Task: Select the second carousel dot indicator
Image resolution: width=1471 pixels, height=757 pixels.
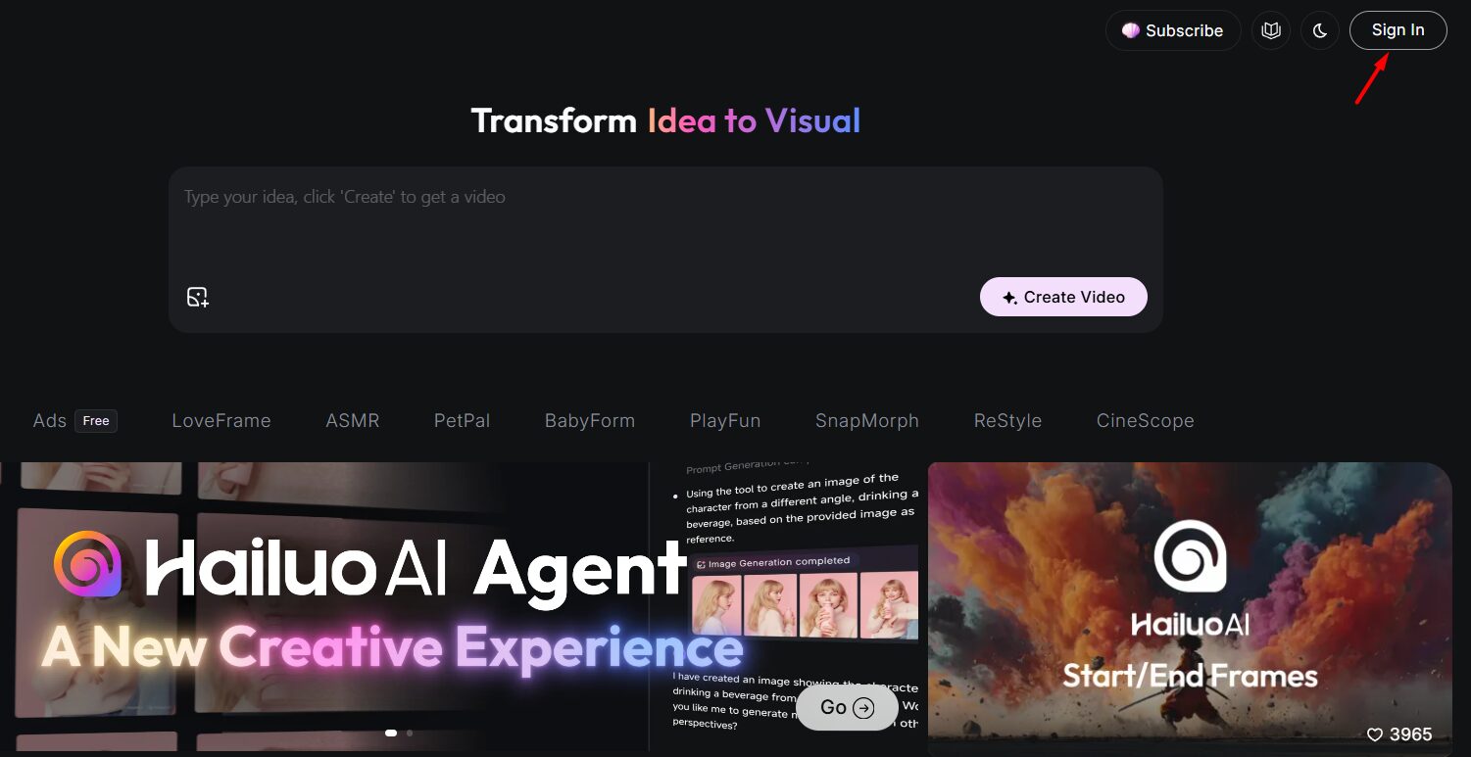Action: coord(410,733)
